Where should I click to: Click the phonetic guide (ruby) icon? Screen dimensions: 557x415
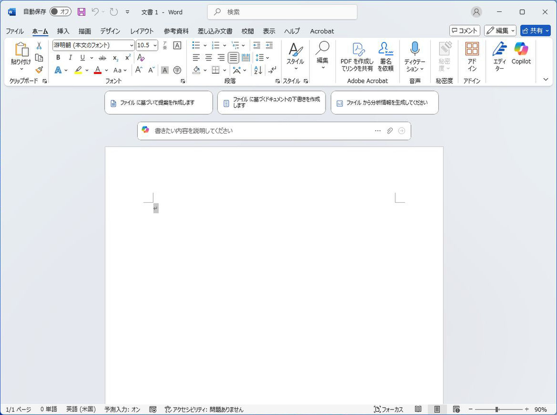point(165,45)
